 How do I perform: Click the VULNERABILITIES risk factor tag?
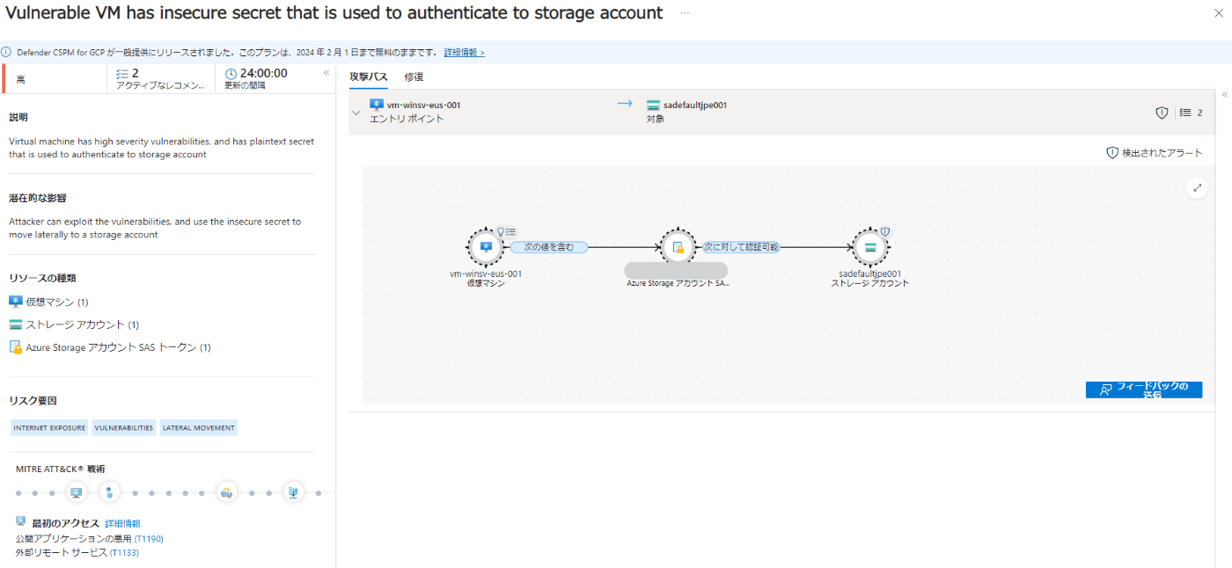123,427
